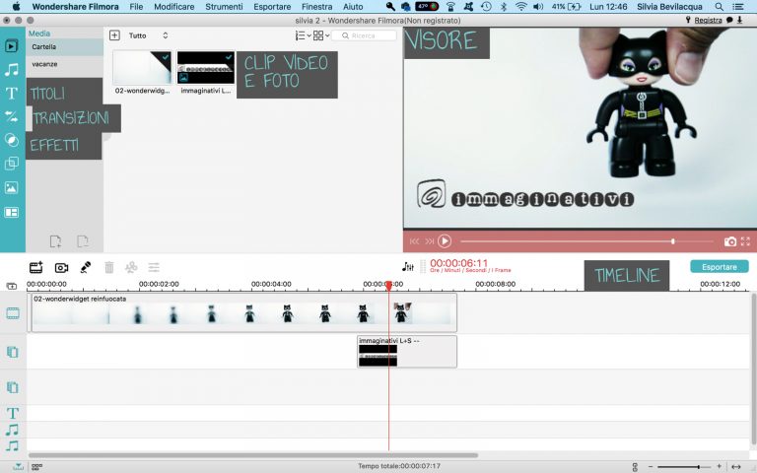This screenshot has height=473, width=757.
Task: Click the add track icon above timeline
Action: pyautogui.click(x=12, y=286)
